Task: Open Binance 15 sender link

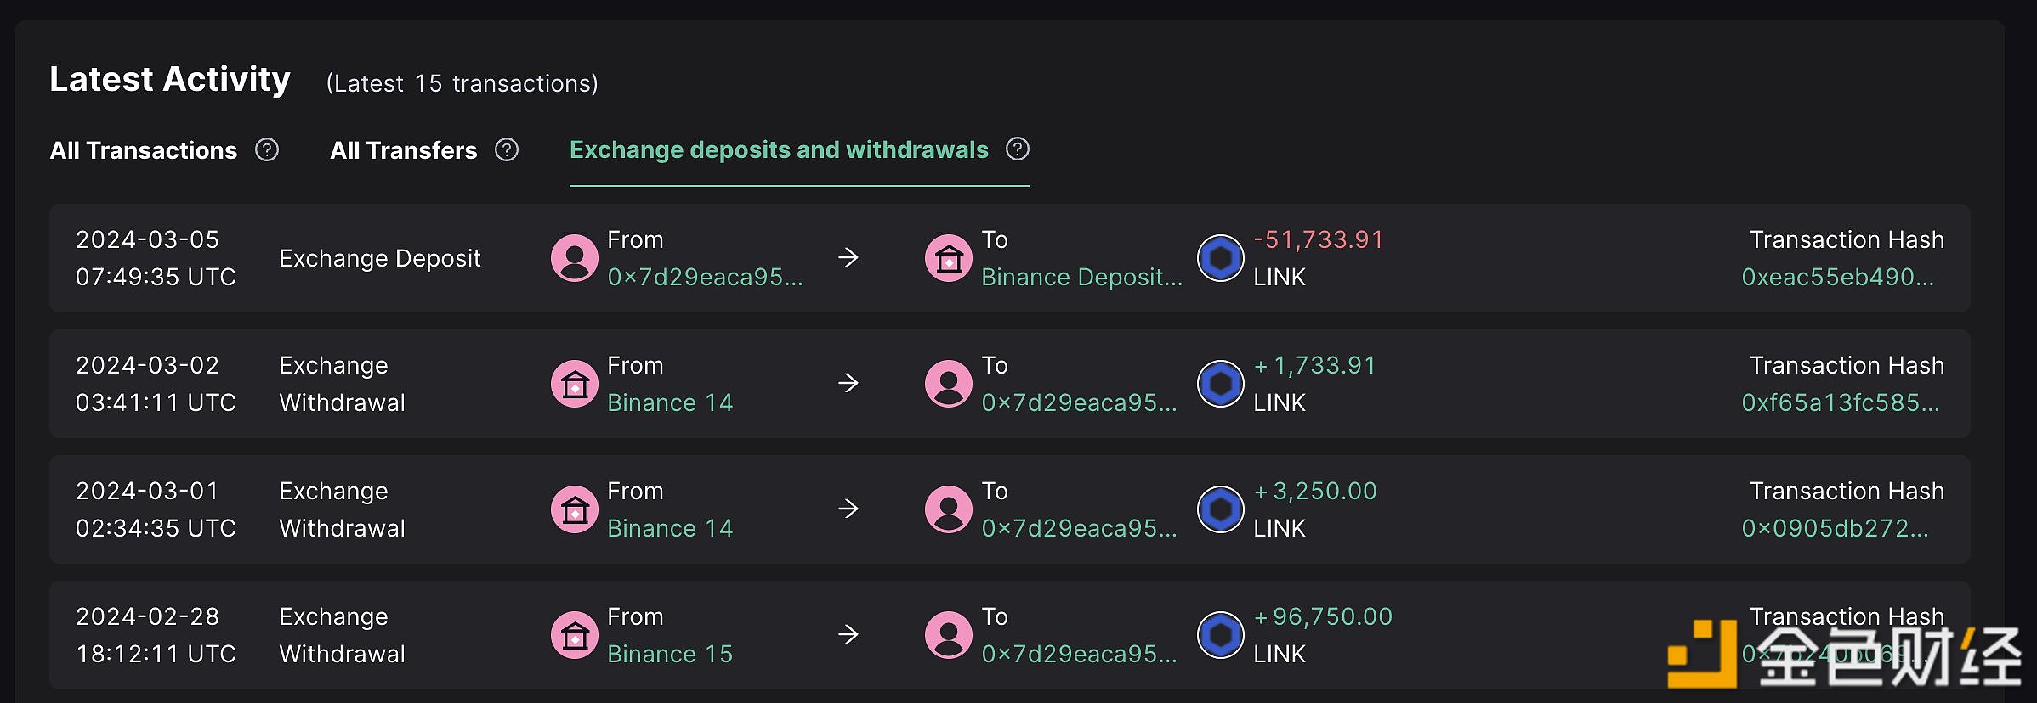Action: tap(670, 654)
